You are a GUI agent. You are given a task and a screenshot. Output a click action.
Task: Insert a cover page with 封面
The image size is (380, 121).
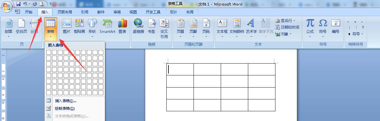pos(9,28)
